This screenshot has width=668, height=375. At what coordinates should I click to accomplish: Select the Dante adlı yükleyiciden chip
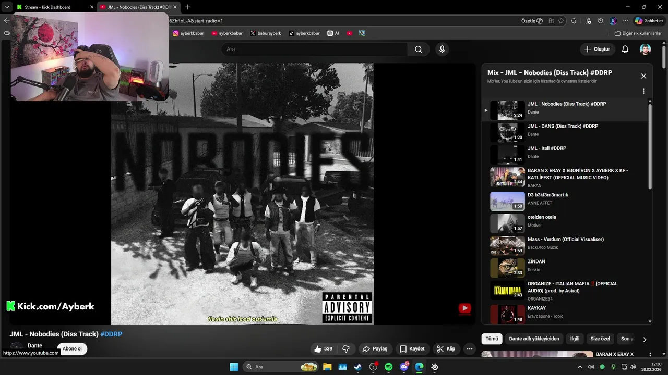534,339
